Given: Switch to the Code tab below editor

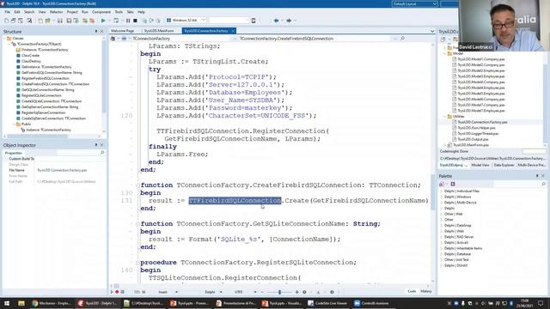Looking at the screenshot, I should pyautogui.click(x=412, y=292).
